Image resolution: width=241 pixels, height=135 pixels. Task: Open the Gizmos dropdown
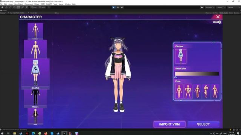(x=237, y=13)
